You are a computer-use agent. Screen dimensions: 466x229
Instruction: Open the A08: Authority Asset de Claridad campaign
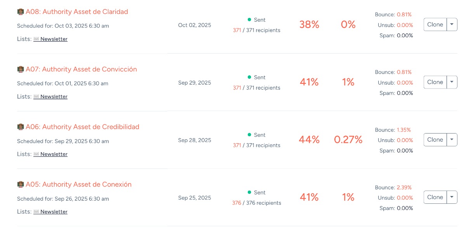click(x=77, y=12)
